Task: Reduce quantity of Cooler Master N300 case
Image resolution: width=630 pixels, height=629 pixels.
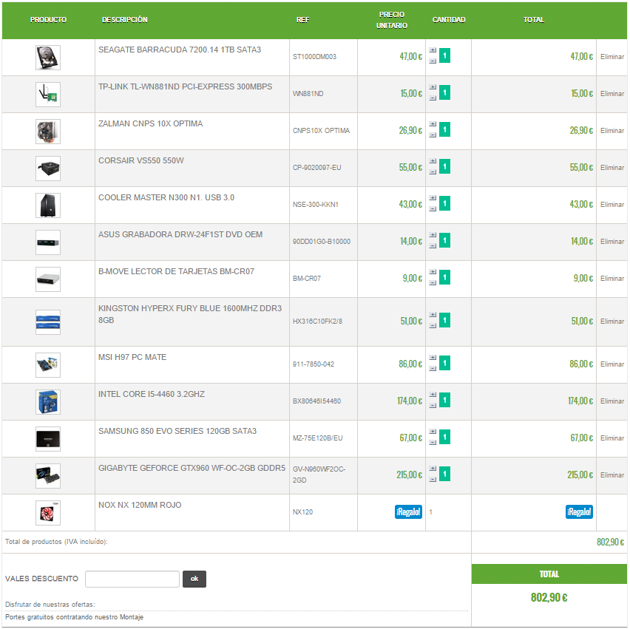Action: pos(433,209)
